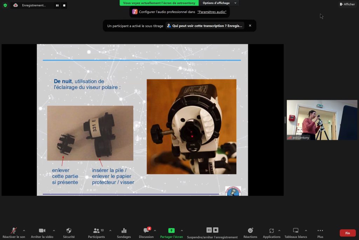The image size is (359, 240).
Task: Open the Sécurité shield menu
Action: coord(69,233)
